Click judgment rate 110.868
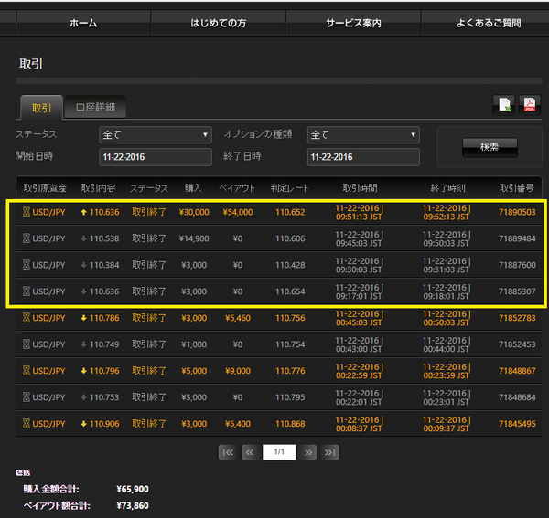This screenshot has height=518, width=549. (290, 424)
